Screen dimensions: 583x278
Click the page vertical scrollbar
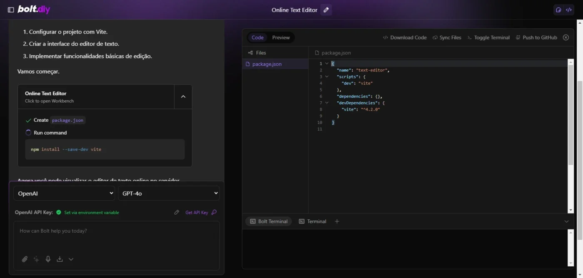[x=580, y=160]
